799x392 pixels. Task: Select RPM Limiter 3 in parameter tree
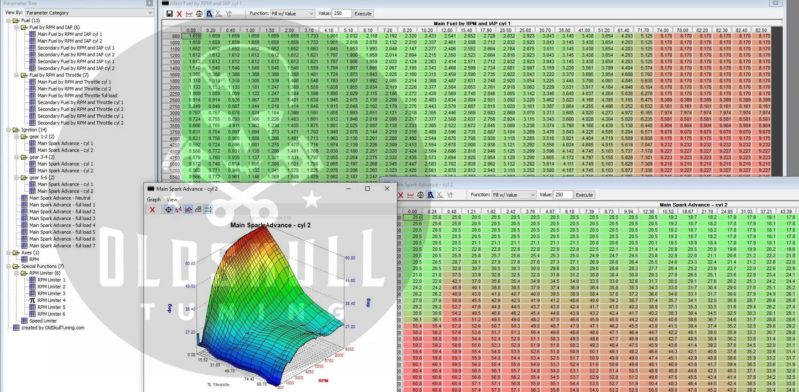point(51,293)
